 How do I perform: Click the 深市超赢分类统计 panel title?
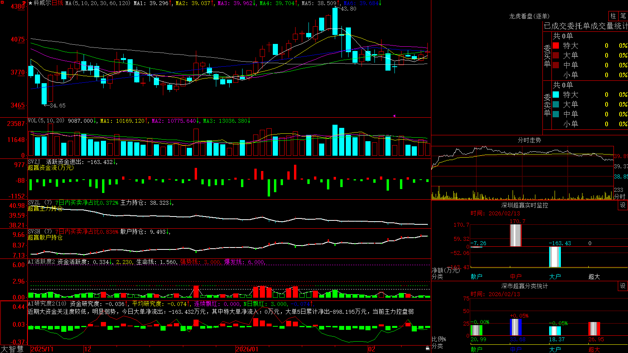point(525,286)
